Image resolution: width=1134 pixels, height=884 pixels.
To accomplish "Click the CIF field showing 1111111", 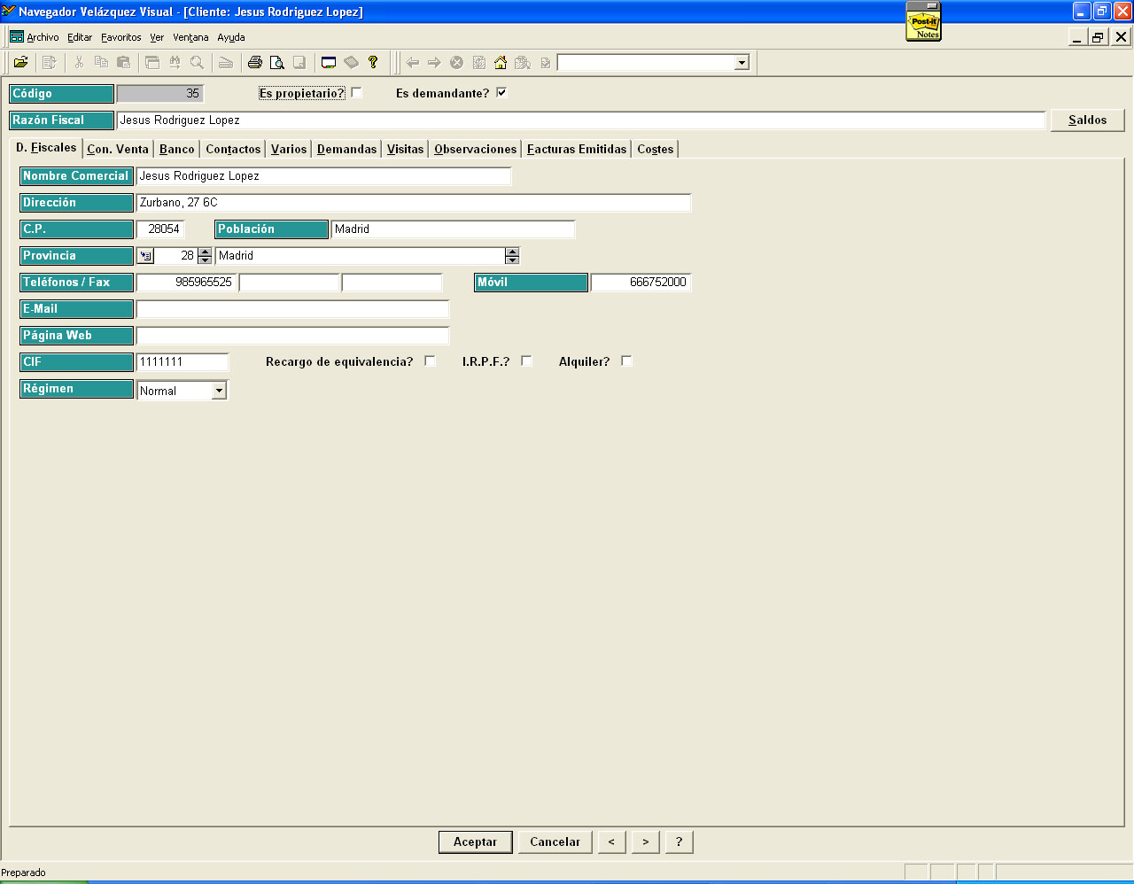I will tap(183, 362).
